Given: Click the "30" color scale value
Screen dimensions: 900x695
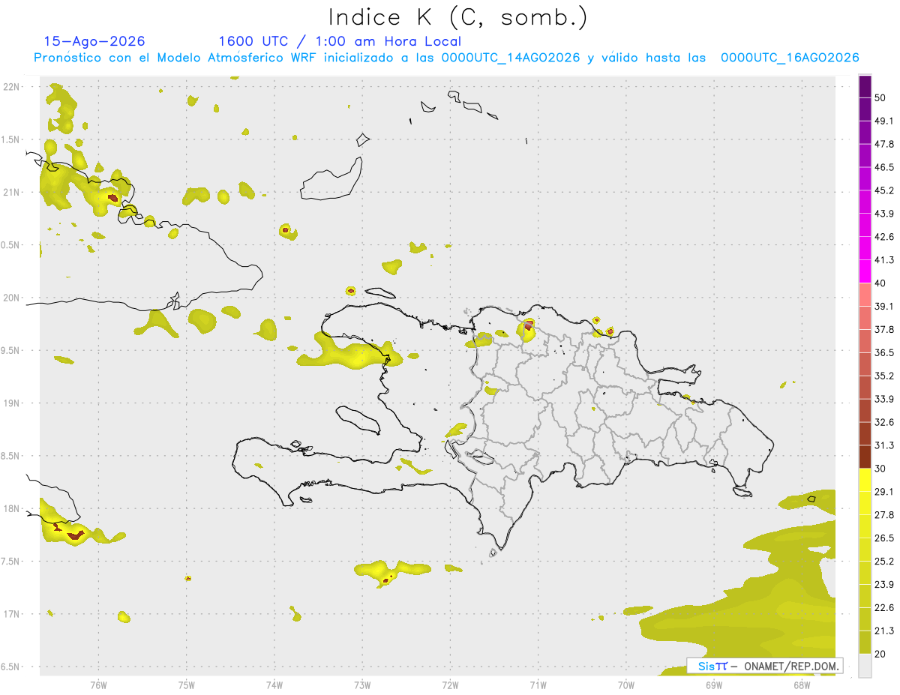Looking at the screenshot, I should click(880, 469).
